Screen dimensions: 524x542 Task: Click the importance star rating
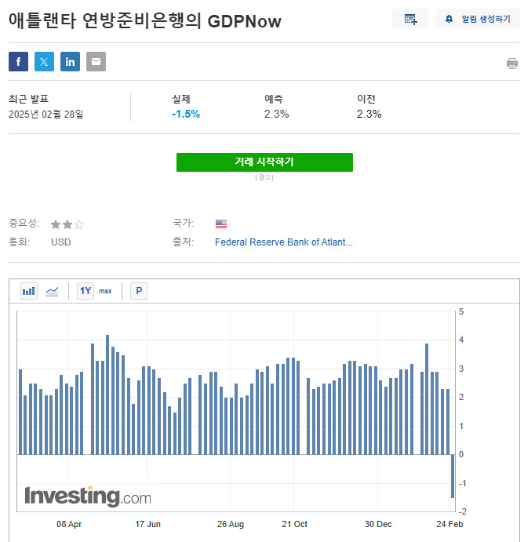click(x=67, y=224)
